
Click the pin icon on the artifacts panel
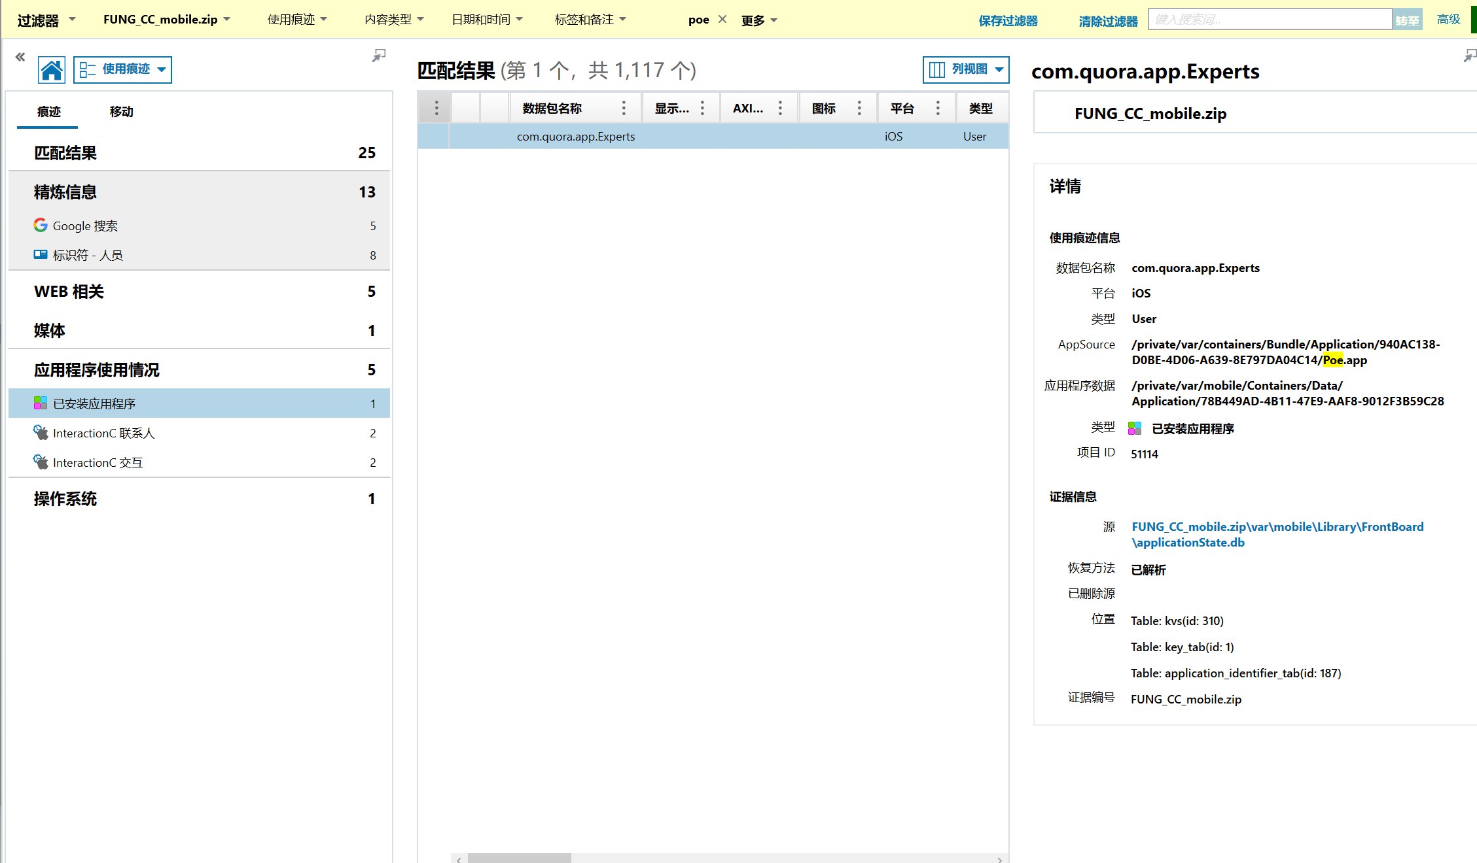[x=378, y=56]
